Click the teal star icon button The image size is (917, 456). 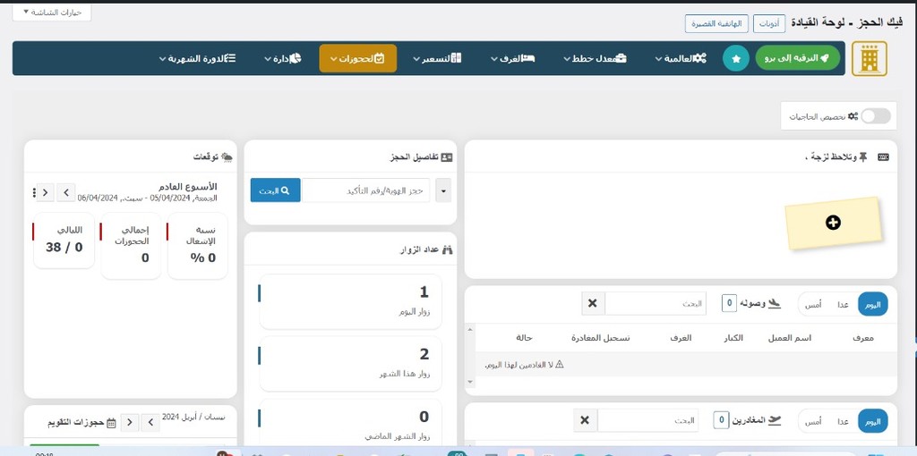pyautogui.click(x=736, y=58)
